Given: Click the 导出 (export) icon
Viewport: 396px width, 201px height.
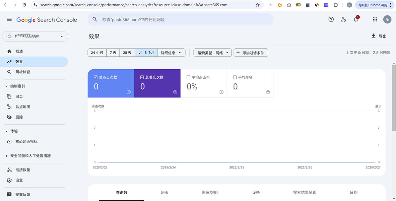Looking at the screenshot, I should click(373, 36).
